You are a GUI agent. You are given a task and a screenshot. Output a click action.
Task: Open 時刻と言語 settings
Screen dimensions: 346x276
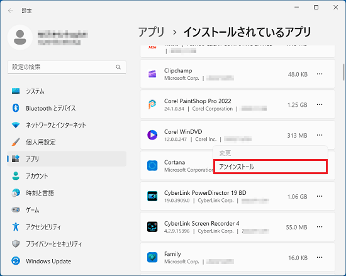(40, 193)
